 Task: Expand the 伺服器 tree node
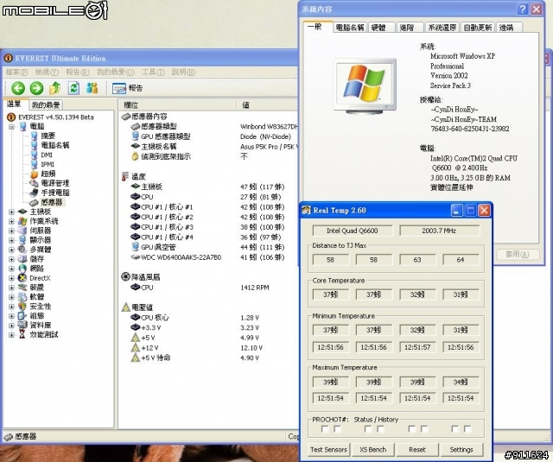[x=11, y=231]
